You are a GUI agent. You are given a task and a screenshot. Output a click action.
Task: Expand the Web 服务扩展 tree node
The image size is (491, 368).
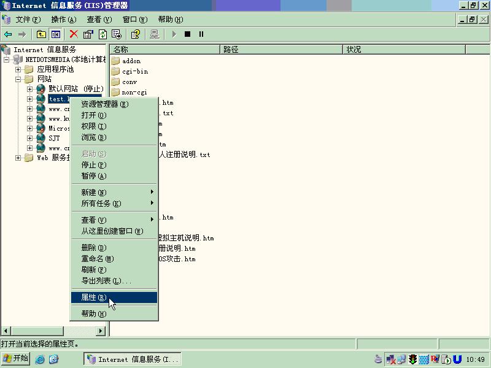pyautogui.click(x=18, y=158)
